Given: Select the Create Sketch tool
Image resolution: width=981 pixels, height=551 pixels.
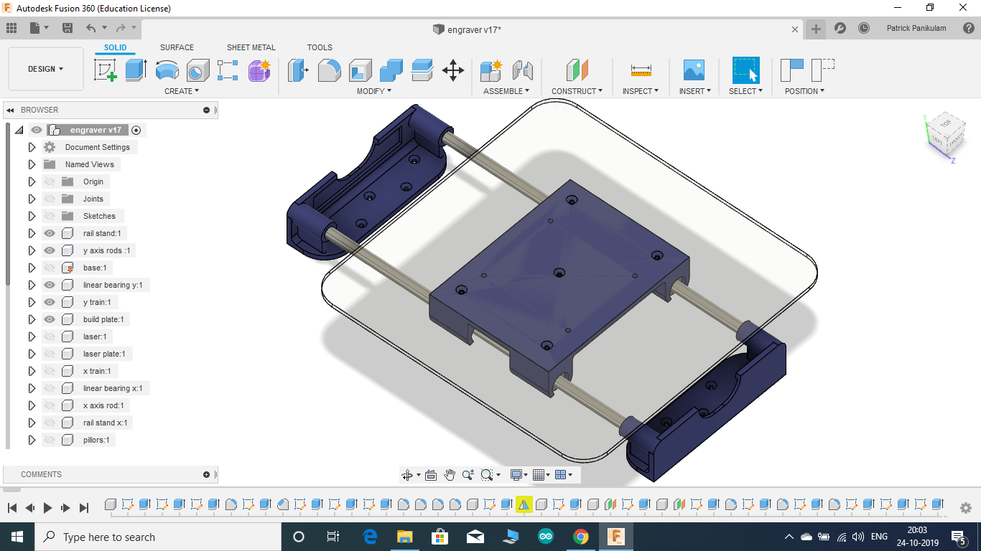Looking at the screenshot, I should [106, 70].
